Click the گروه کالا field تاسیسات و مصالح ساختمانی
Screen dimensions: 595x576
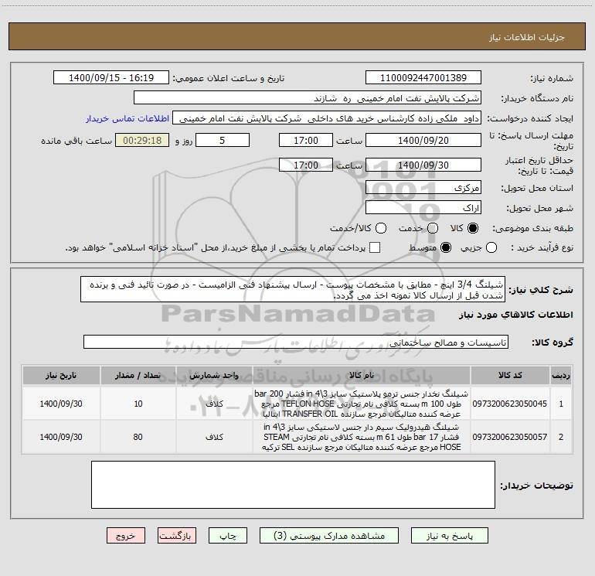[x=296, y=342]
